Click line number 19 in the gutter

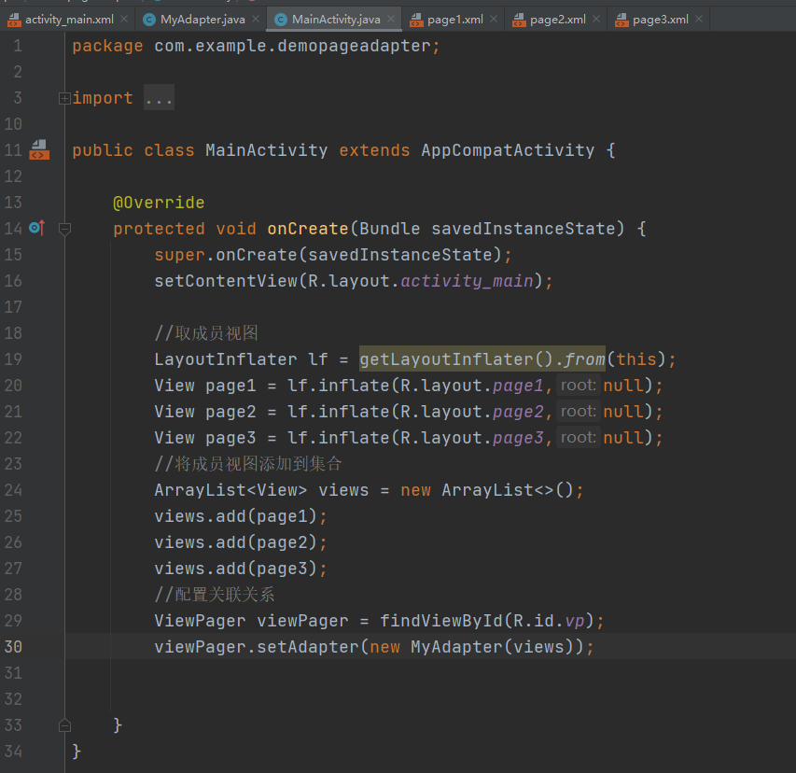[x=13, y=359]
